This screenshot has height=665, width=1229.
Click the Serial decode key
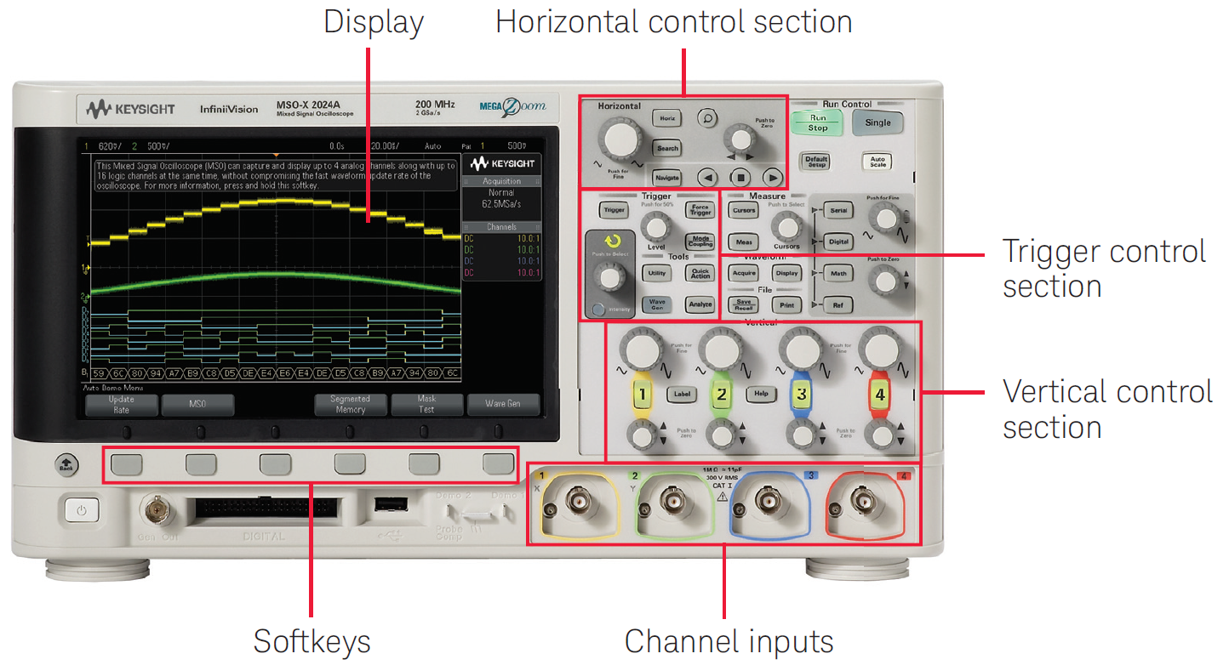point(838,211)
